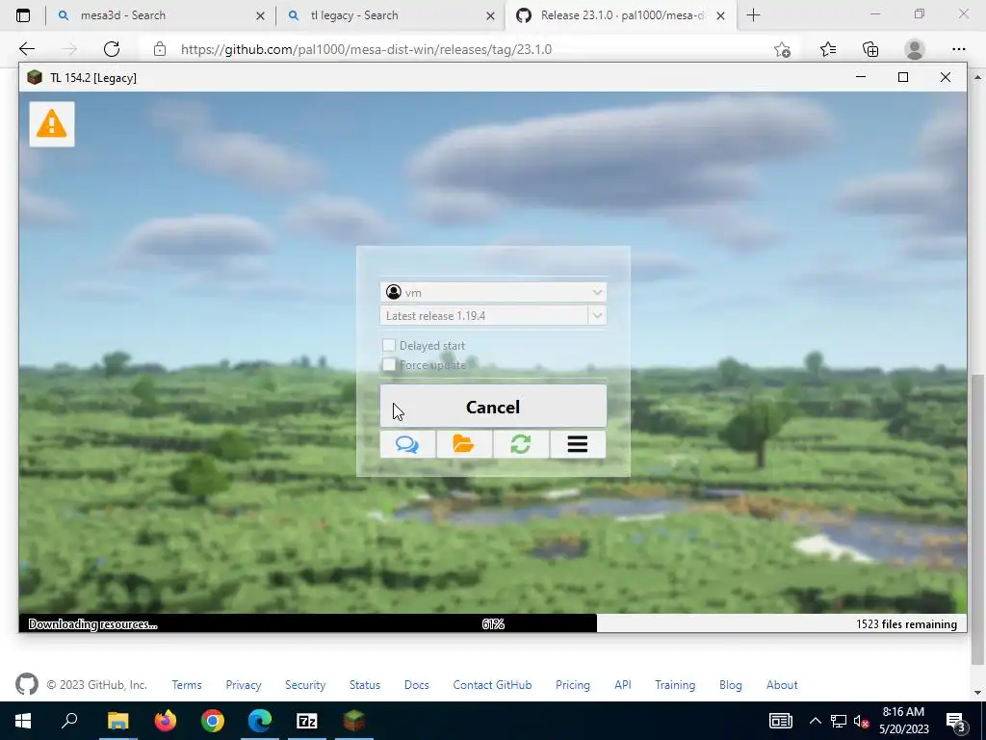Open the game folder icon

pyautogui.click(x=464, y=444)
